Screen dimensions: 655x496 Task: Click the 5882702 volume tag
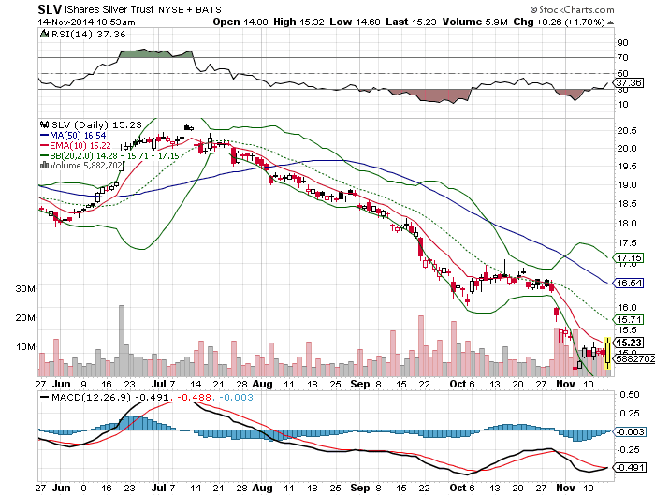click(633, 358)
